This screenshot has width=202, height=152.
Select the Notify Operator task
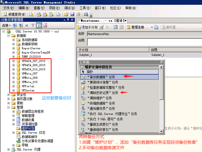(x=119, y=109)
